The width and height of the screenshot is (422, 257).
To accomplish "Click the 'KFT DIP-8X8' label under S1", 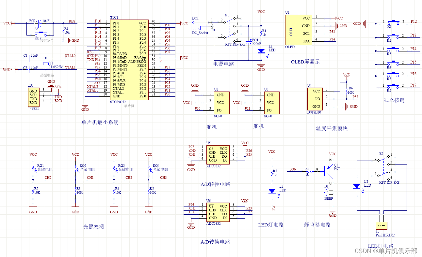I will click(235, 44).
